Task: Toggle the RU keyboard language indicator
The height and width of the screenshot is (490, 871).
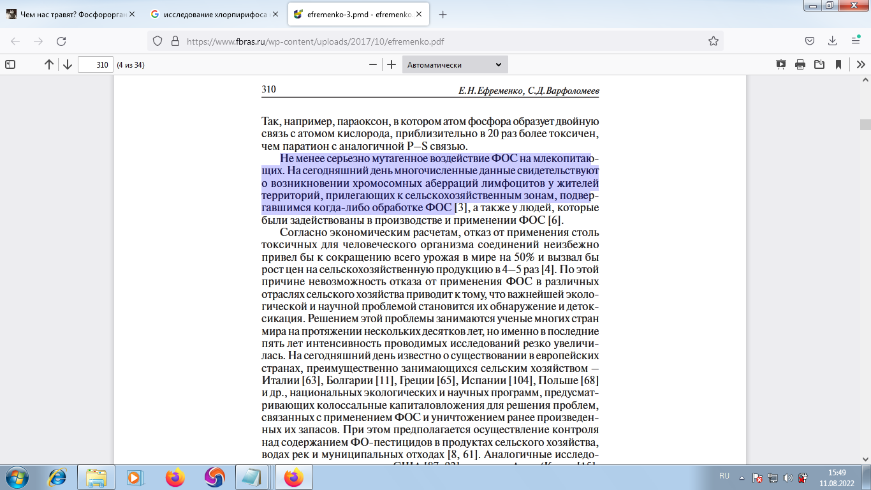Action: tap(724, 476)
